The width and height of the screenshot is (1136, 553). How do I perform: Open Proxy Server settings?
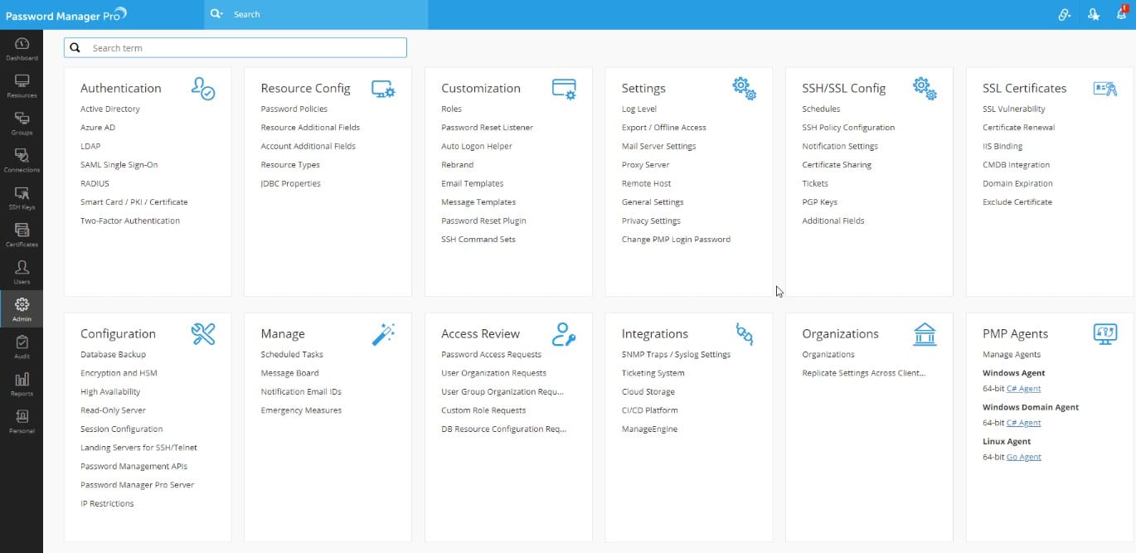(646, 165)
